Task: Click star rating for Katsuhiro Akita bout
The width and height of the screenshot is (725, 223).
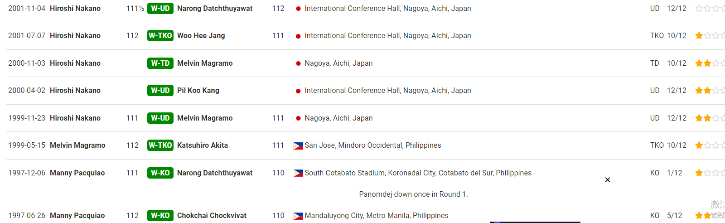Action: point(710,145)
